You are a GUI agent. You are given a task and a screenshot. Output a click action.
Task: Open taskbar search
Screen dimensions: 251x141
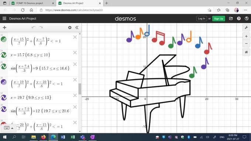coord(14,137)
